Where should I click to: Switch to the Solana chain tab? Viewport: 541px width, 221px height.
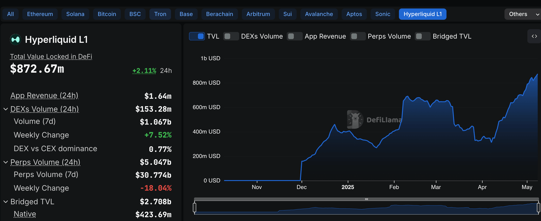(75, 14)
